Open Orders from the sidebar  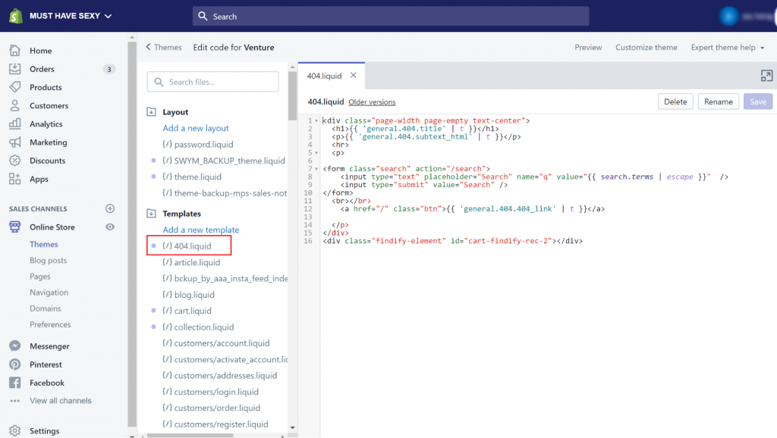42,69
